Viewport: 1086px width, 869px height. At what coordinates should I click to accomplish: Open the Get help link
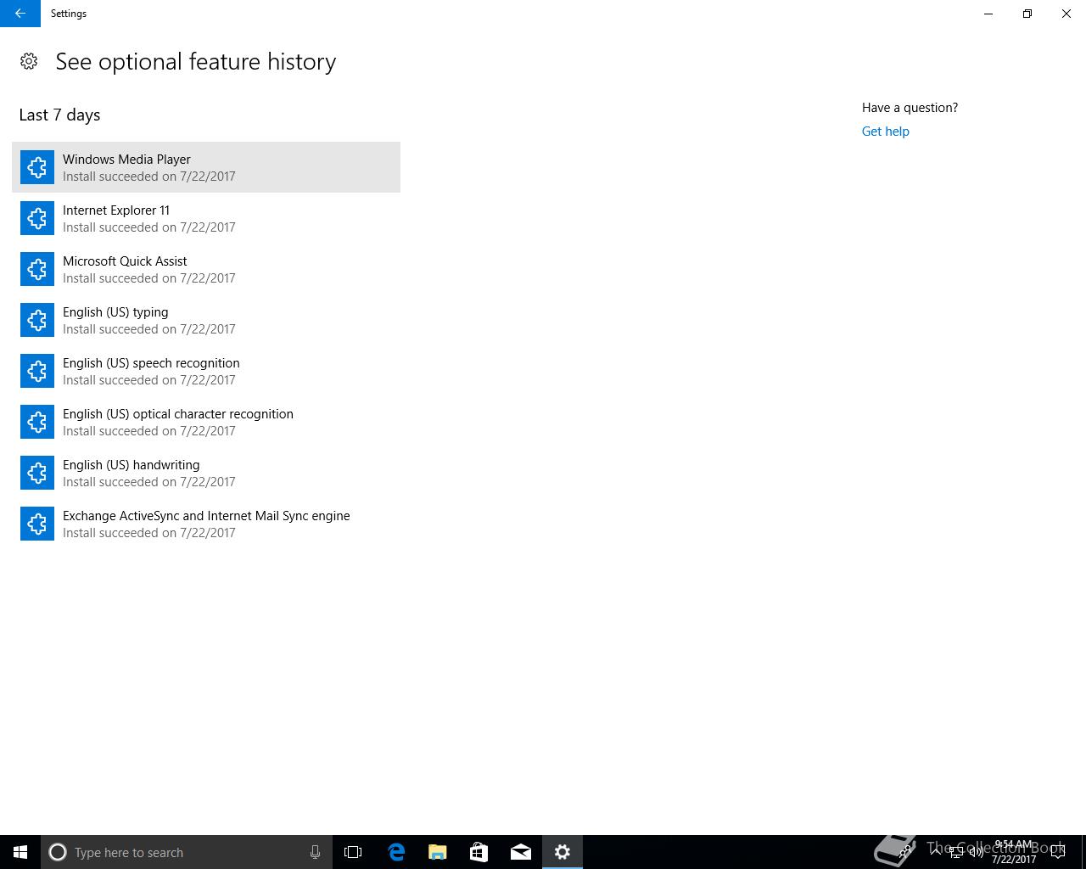[x=885, y=132]
